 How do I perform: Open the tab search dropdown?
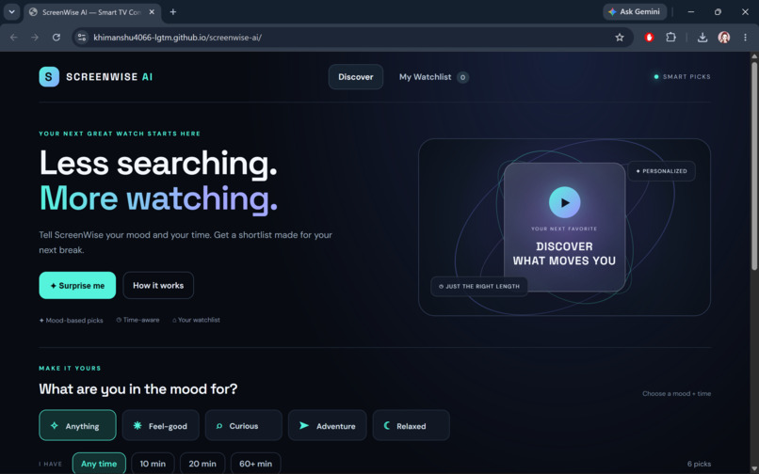(x=11, y=12)
